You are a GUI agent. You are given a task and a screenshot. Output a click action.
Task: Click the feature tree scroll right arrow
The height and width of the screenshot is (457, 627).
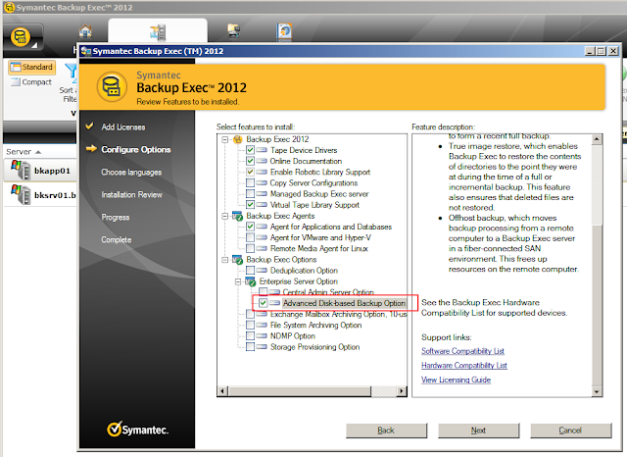click(x=401, y=391)
